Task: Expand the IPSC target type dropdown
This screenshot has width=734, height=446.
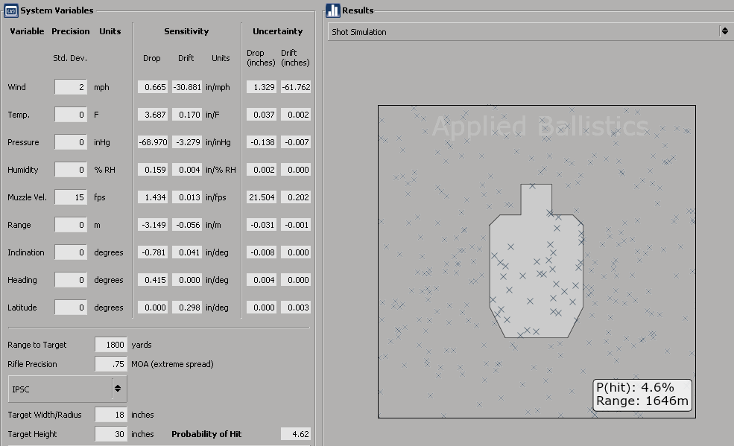Action: [x=118, y=389]
